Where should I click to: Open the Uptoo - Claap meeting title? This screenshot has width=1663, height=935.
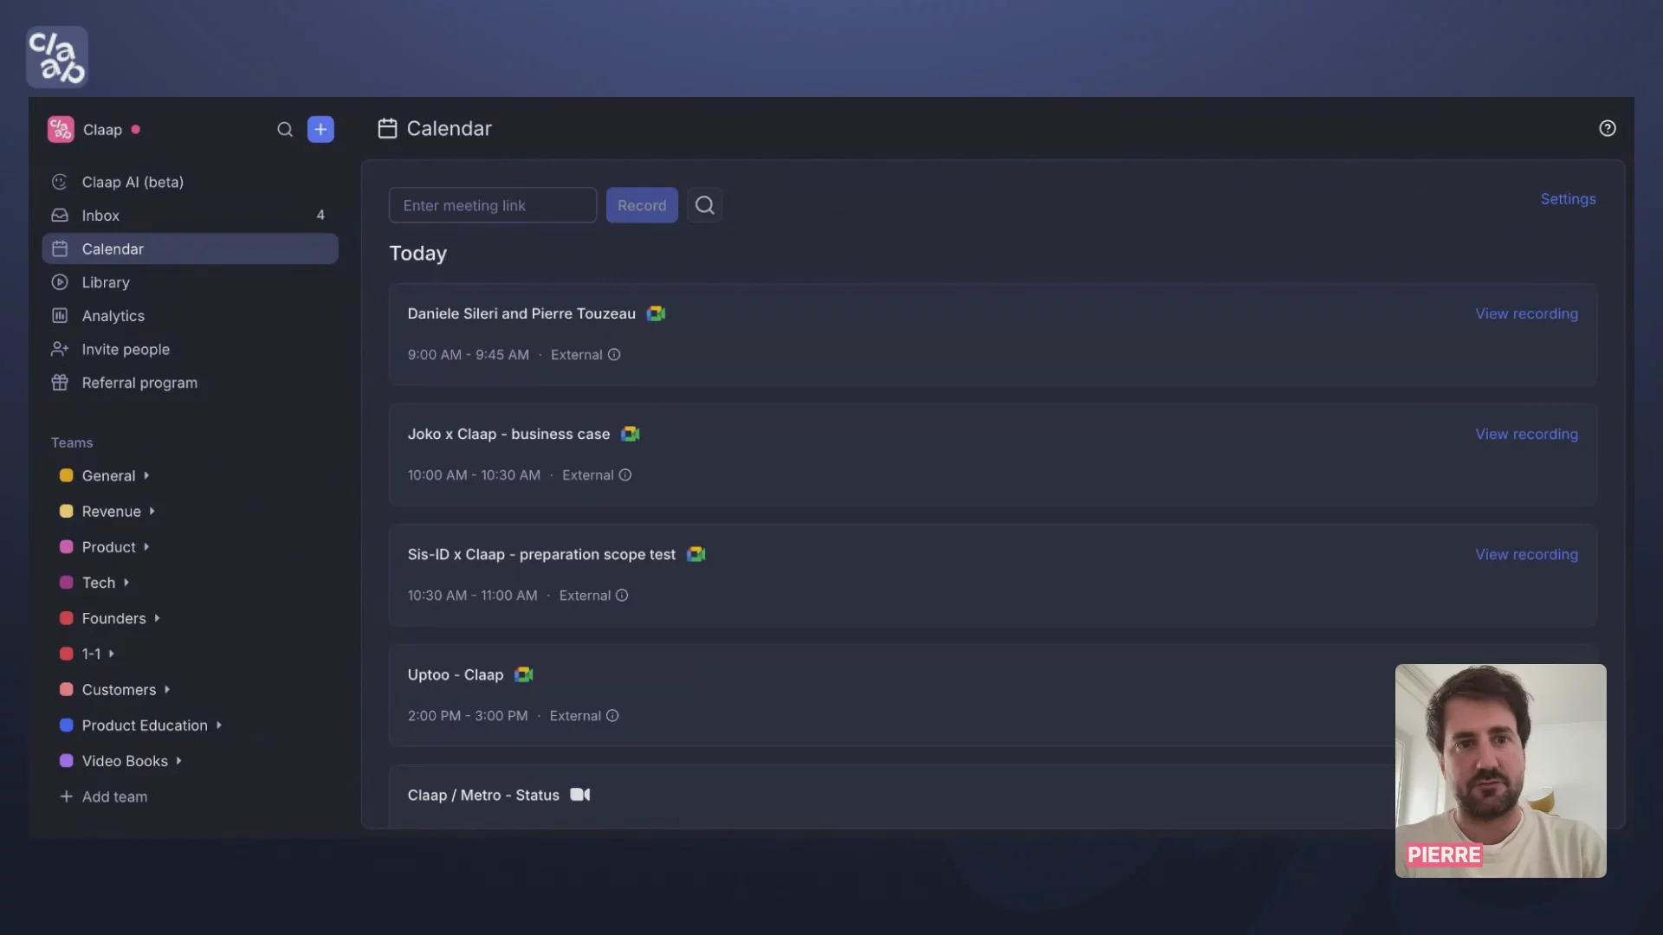456,674
